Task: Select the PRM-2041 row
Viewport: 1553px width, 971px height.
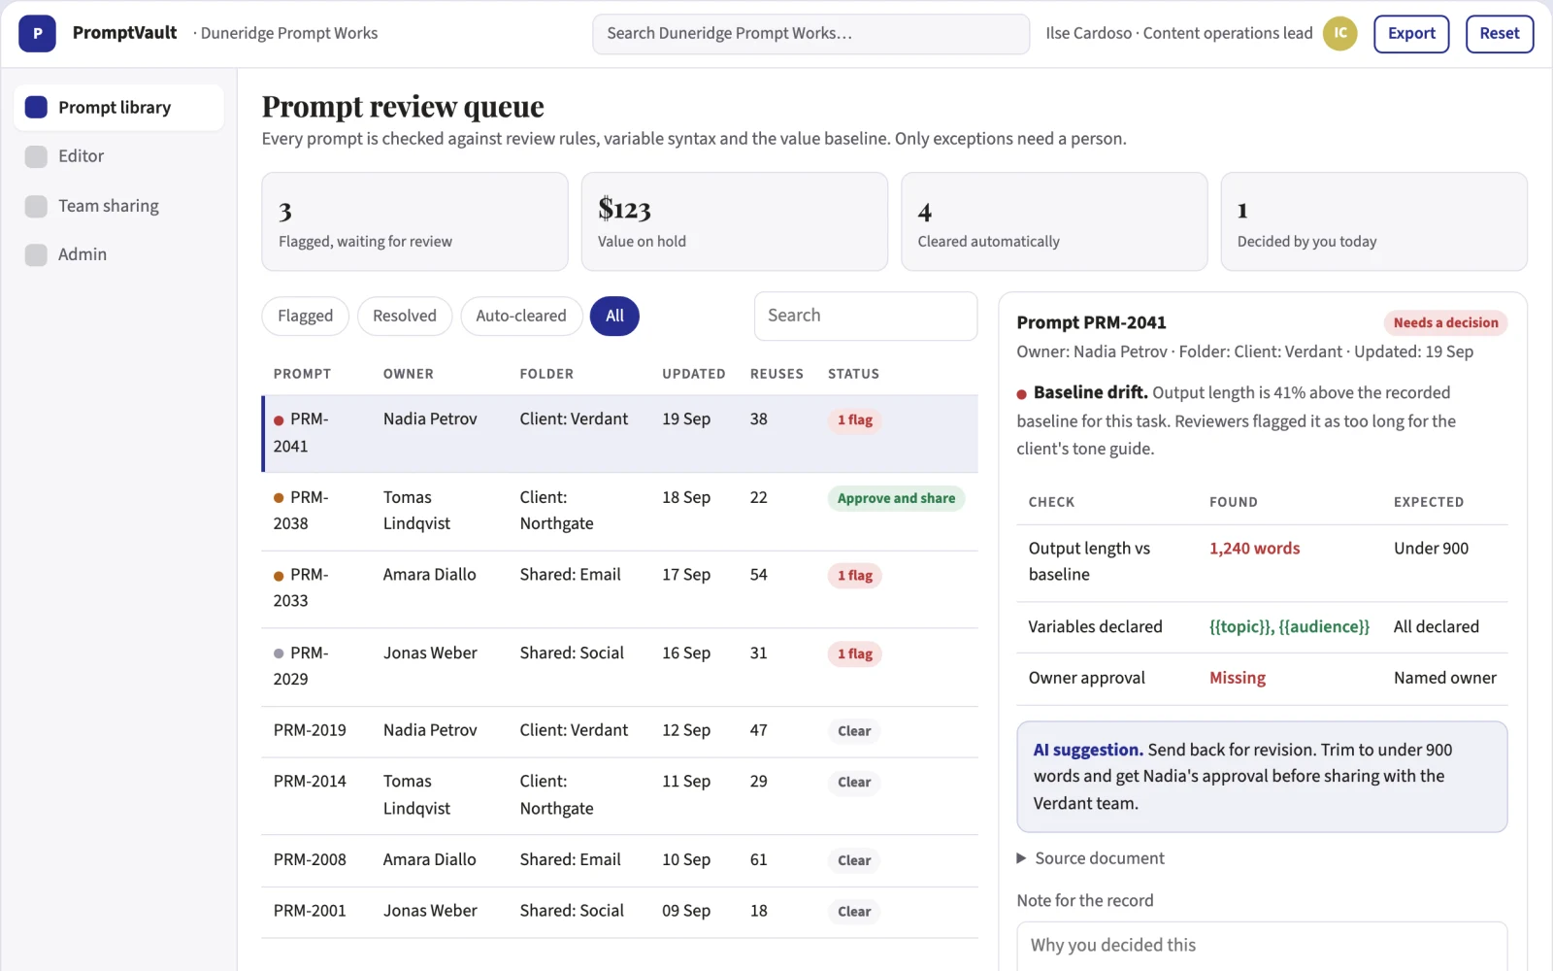Action: point(619,433)
